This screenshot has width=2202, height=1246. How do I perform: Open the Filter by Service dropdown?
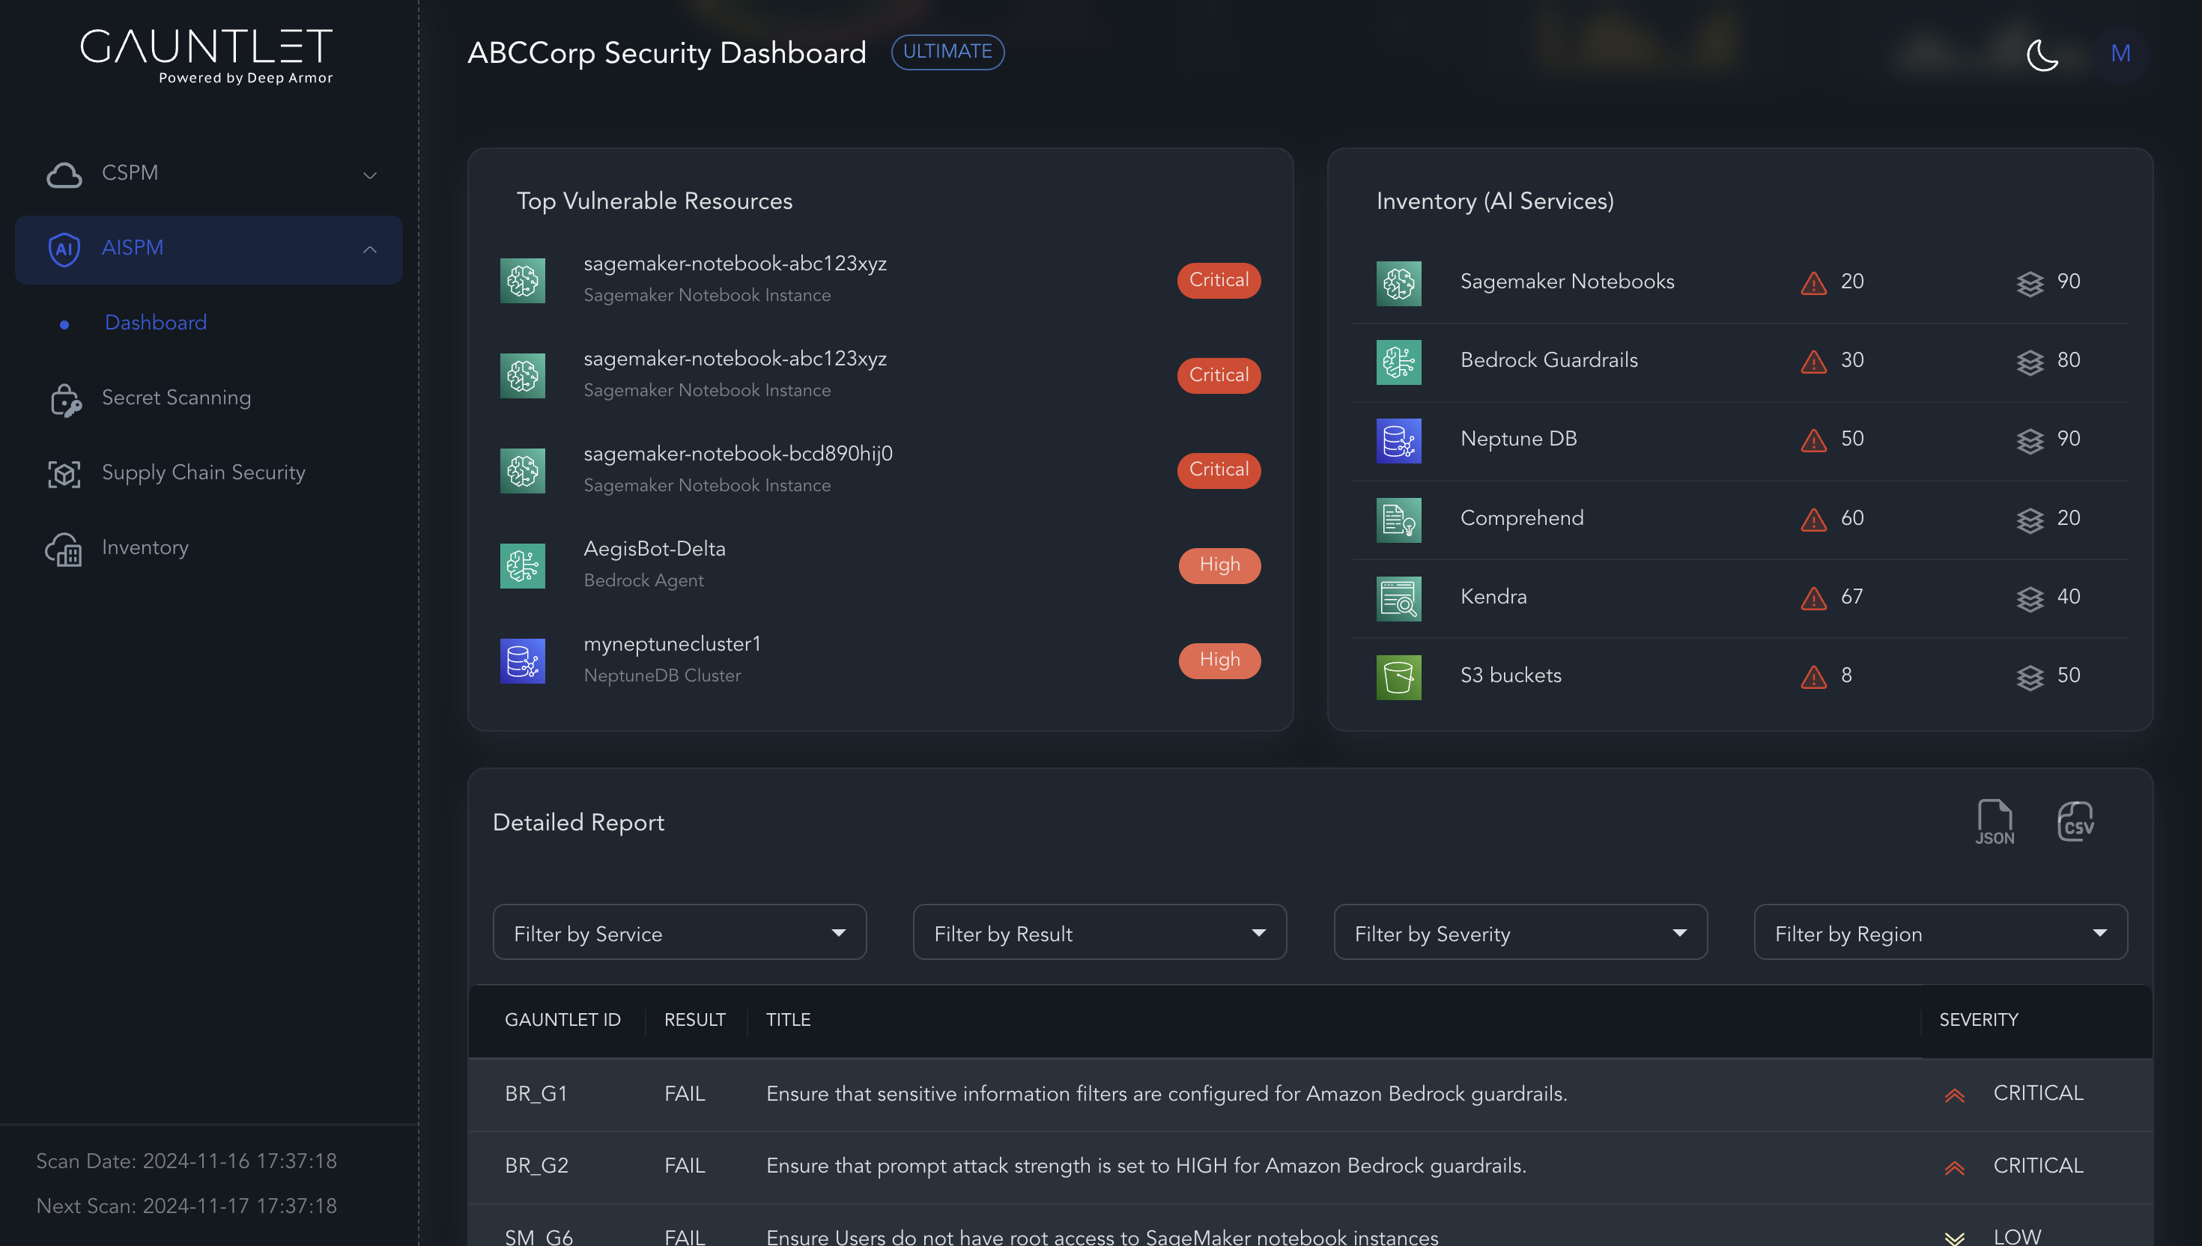point(679,933)
